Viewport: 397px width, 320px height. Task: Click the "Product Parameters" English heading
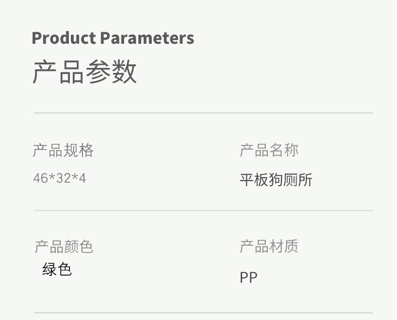[x=113, y=38]
